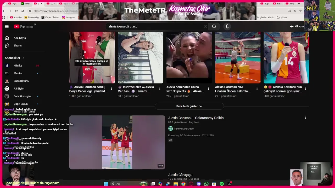Open 'Alexia Căruțașu' video title link
This screenshot has height=188, width=335.
click(180, 175)
